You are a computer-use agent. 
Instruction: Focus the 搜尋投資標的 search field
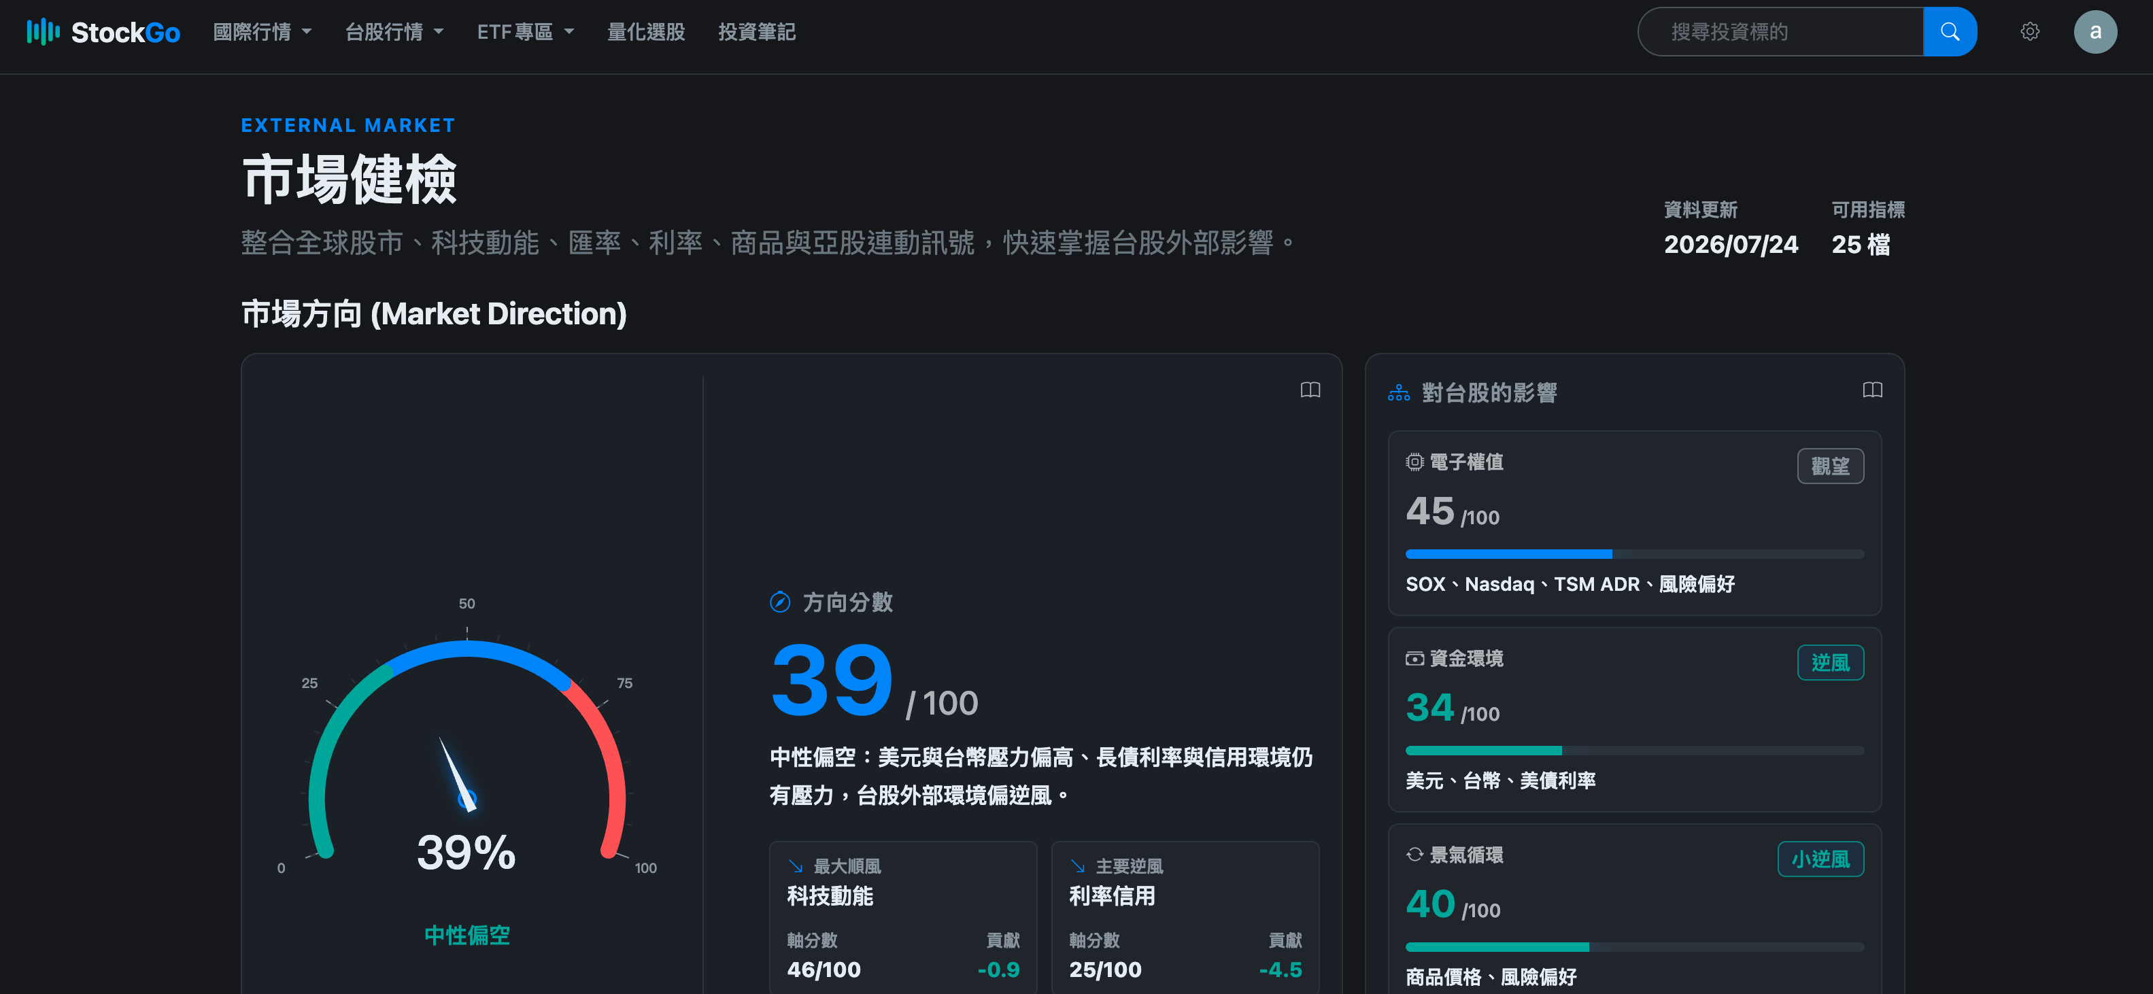[x=1780, y=32]
